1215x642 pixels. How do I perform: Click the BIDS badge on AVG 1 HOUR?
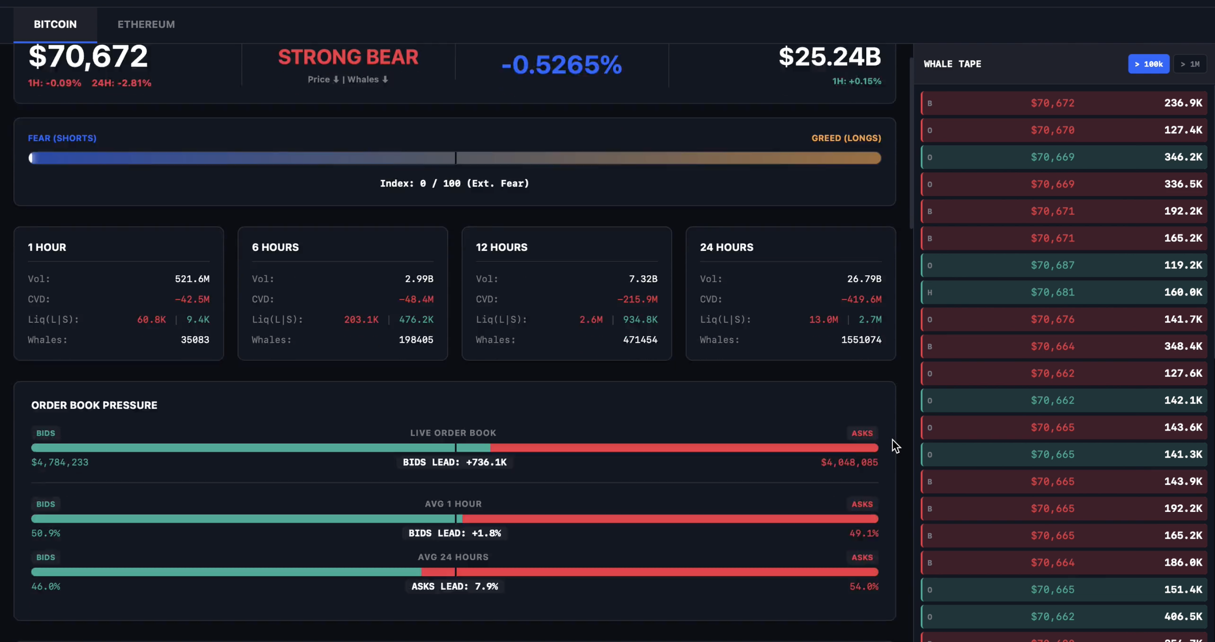coord(46,504)
